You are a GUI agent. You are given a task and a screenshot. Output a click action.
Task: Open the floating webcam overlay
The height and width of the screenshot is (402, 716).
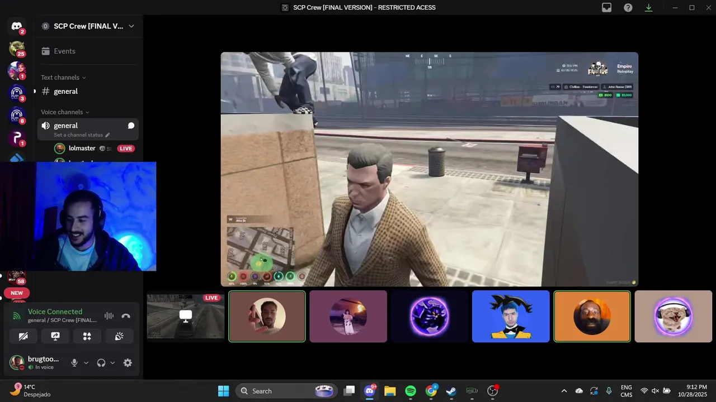[78, 217]
